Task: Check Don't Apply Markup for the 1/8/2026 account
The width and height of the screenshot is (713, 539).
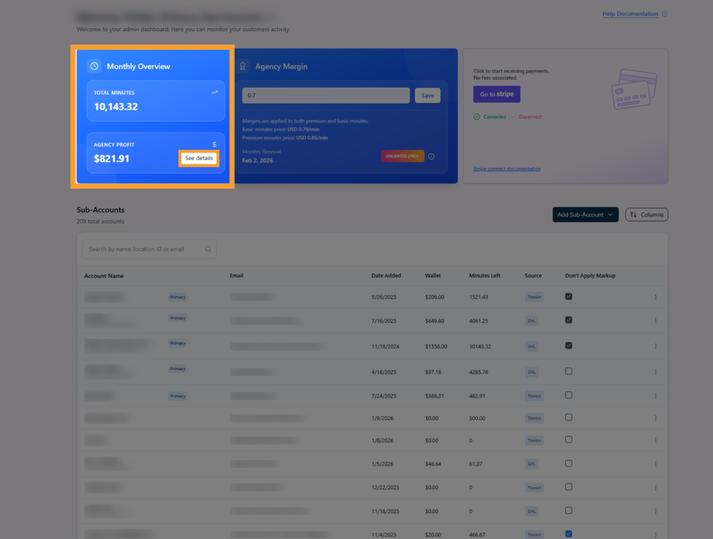Action: (569, 440)
